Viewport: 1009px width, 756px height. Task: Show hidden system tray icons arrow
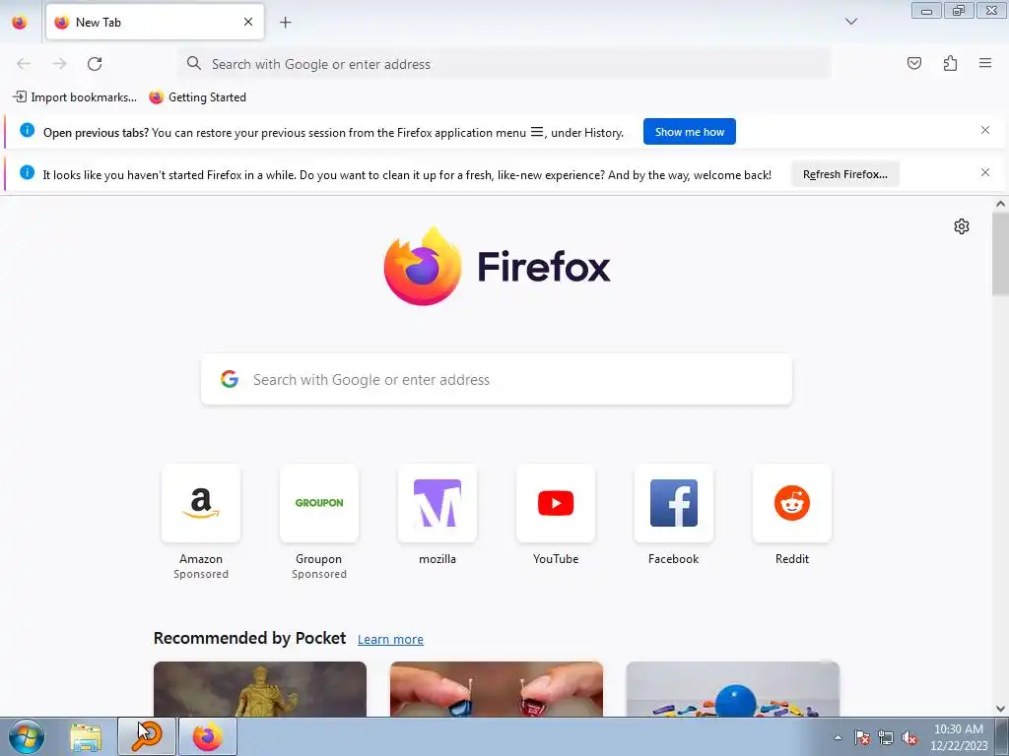838,737
